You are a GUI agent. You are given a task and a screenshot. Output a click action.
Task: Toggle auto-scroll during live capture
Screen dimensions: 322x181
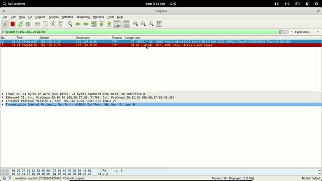(x=117, y=24)
